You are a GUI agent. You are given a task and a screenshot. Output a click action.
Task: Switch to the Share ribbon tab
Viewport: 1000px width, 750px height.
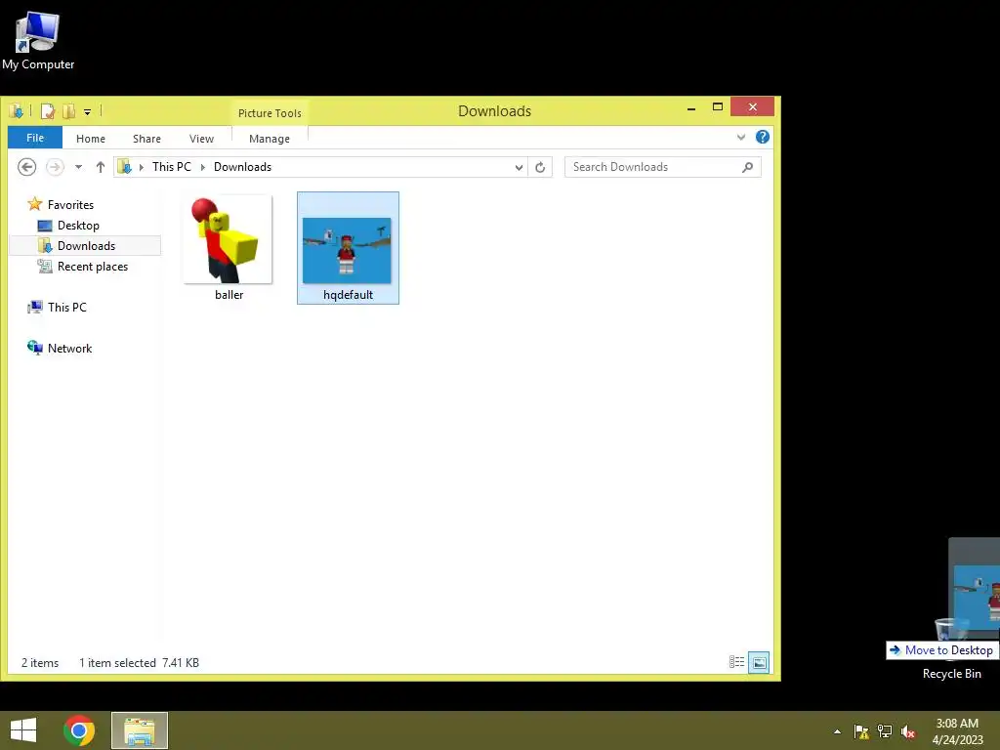point(146,139)
